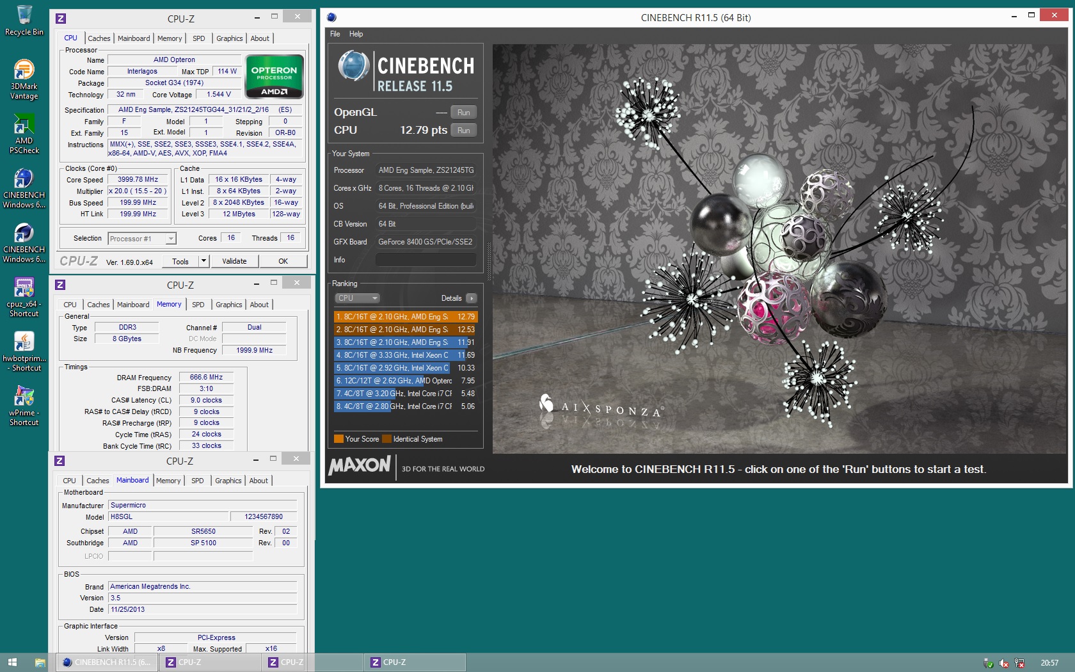
Task: Open the Processor #1 selection dropdown
Action: (x=142, y=239)
